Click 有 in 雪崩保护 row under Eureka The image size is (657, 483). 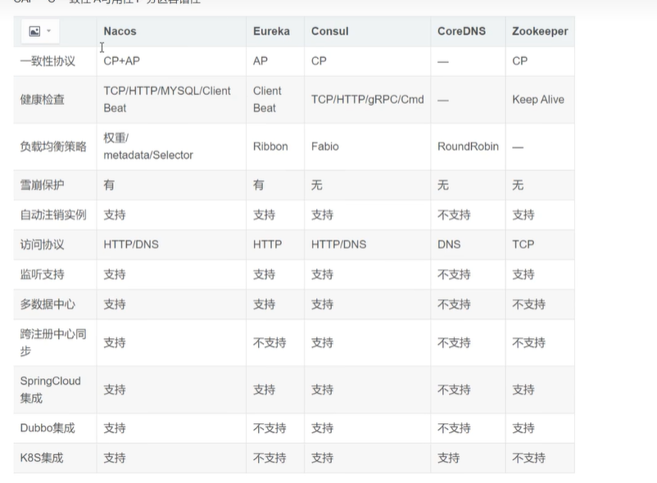[259, 185]
